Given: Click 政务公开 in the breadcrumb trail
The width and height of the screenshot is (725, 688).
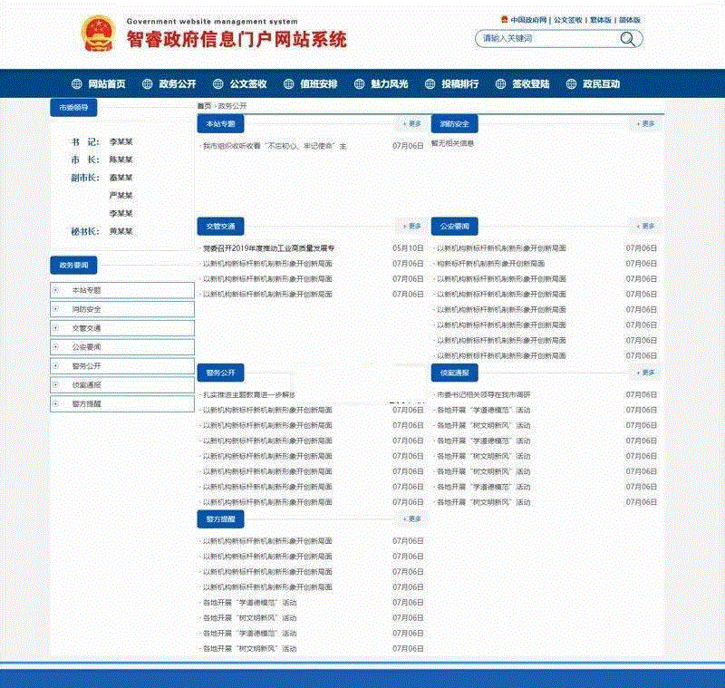Looking at the screenshot, I should click(233, 106).
